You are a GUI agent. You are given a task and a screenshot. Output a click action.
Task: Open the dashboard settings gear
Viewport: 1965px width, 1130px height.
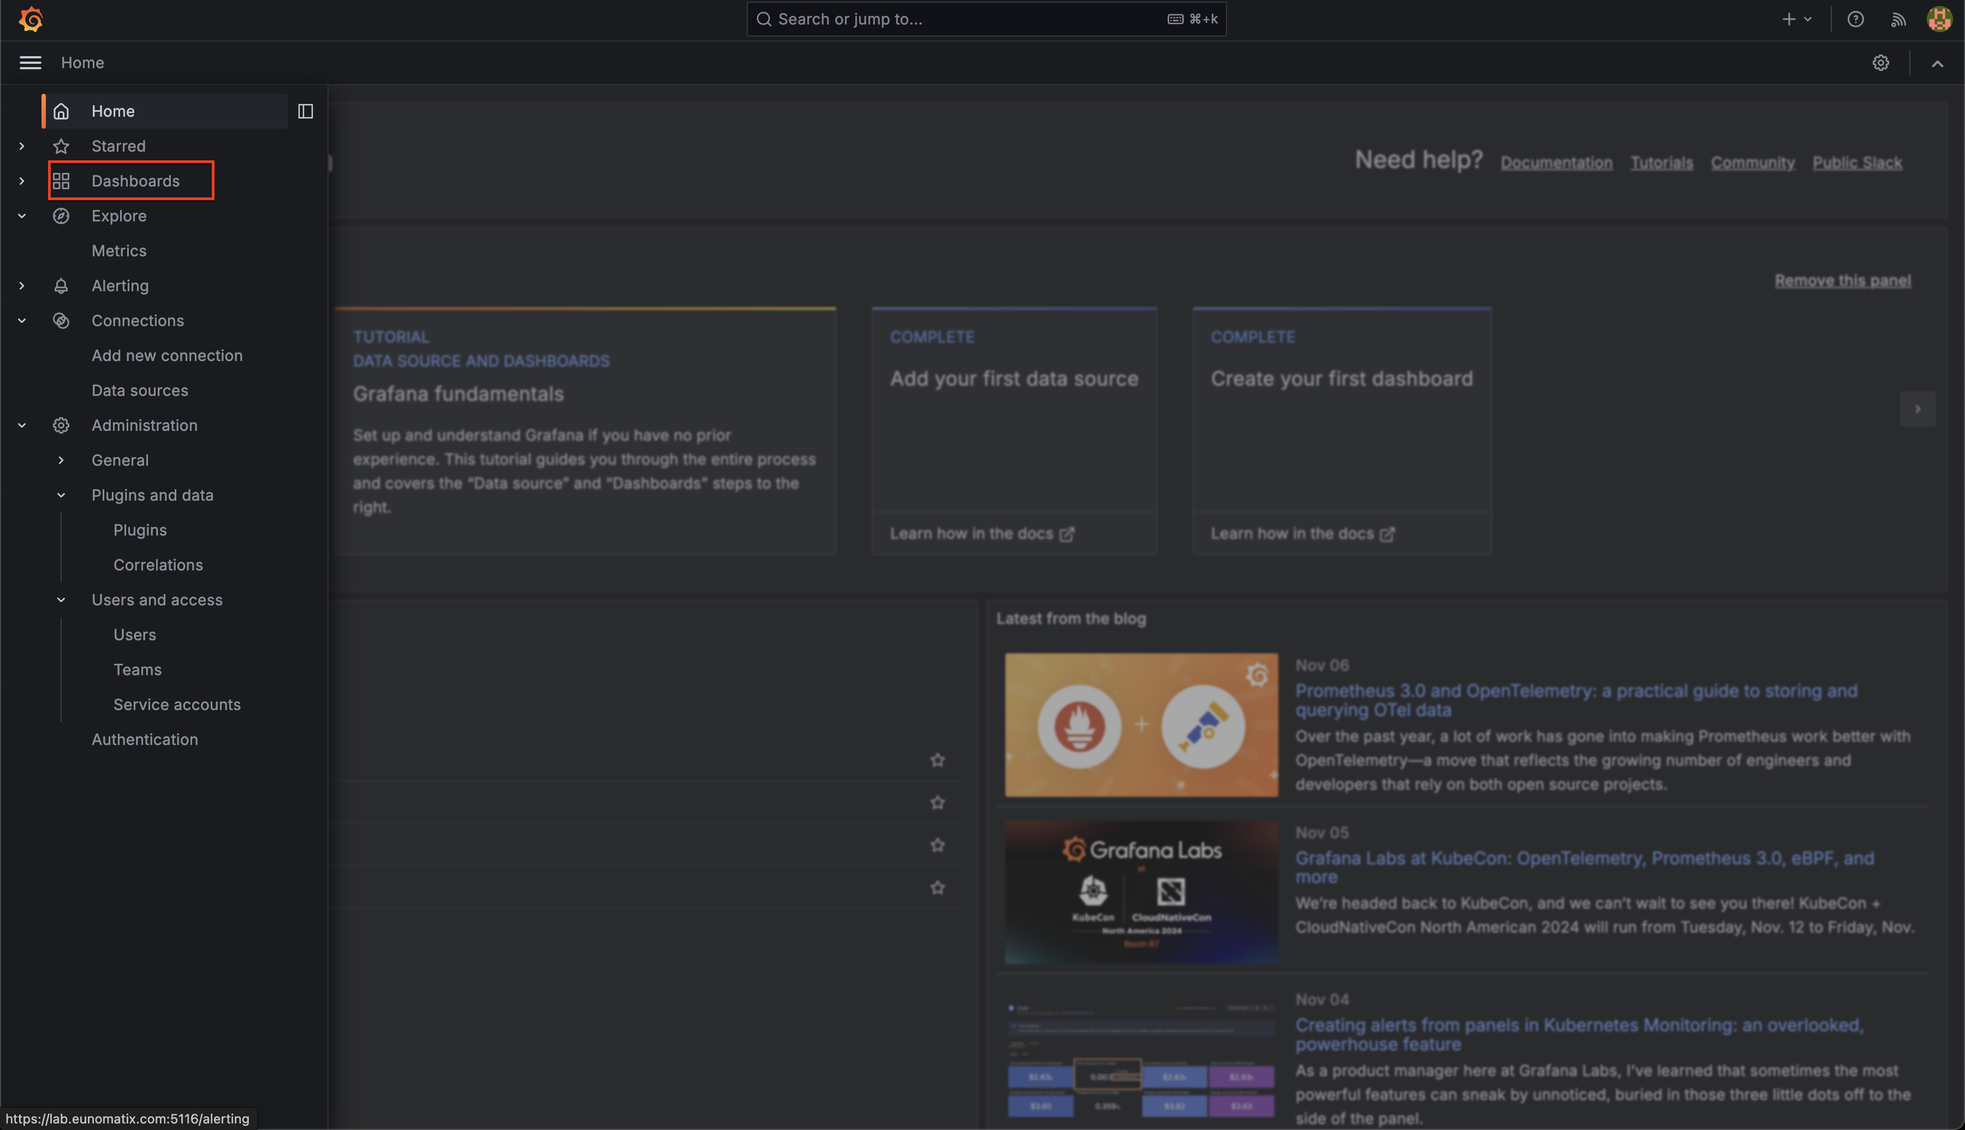click(x=1881, y=63)
